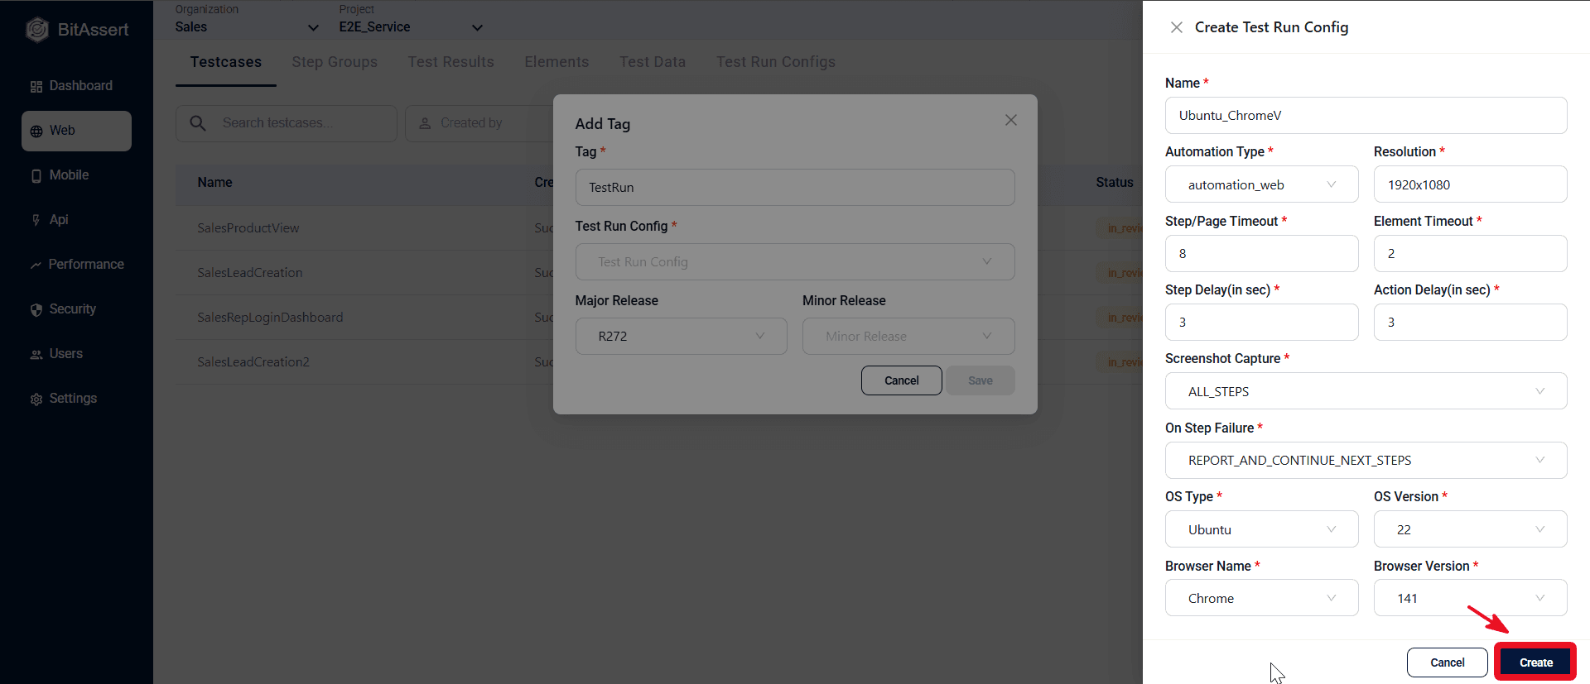This screenshot has height=684, width=1590.
Task: Open the SalesRepLoginDashboard testcase
Action: point(270,318)
